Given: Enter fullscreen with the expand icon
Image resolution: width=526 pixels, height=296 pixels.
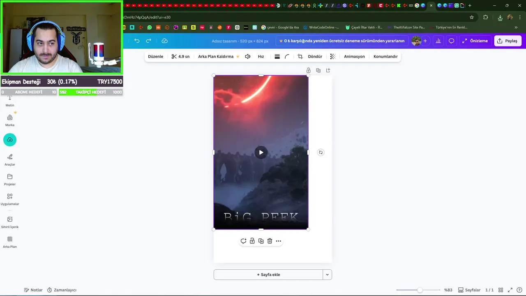Looking at the screenshot, I should click(510, 290).
